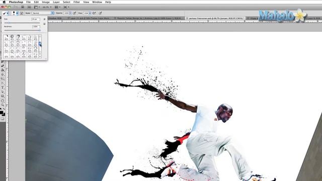Open the File menu
The height and width of the screenshot is (181, 322).
click(28, 2)
